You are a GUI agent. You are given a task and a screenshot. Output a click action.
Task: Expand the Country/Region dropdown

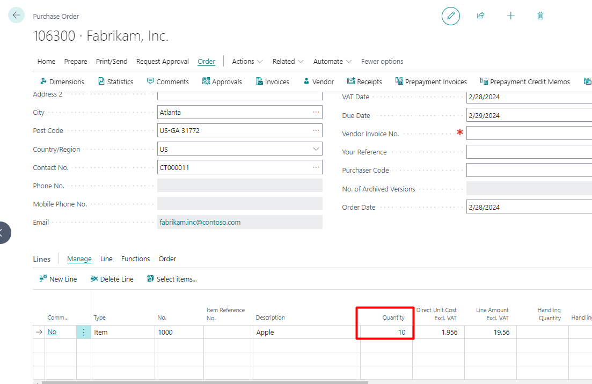(316, 149)
